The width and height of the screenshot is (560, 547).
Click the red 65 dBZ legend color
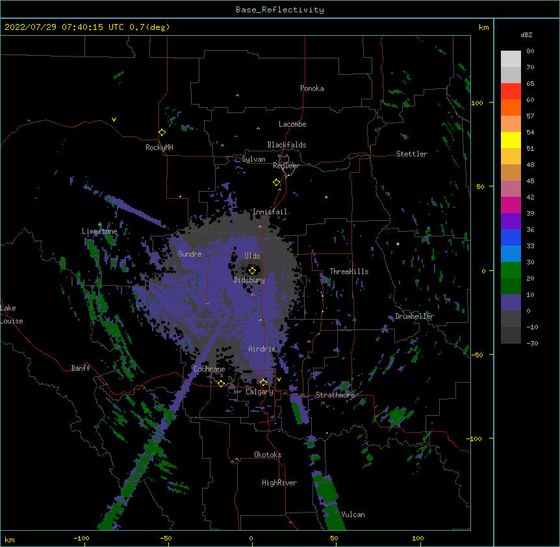(511, 91)
